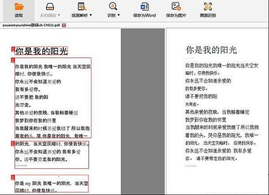Screen dimensions: 269x195
Task: Click result line 其他亲爱的夜晚, 当我躺着睡觉
Action: tap(217, 112)
